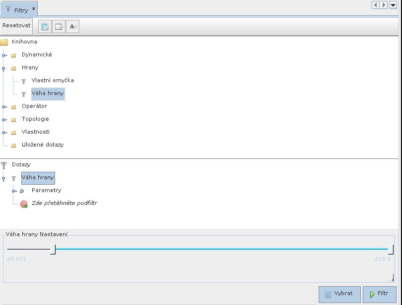Click the middle toolbar icon with window arrow

click(59, 27)
